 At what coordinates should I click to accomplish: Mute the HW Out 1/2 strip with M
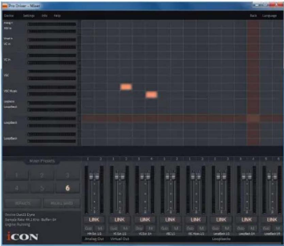point(100,228)
